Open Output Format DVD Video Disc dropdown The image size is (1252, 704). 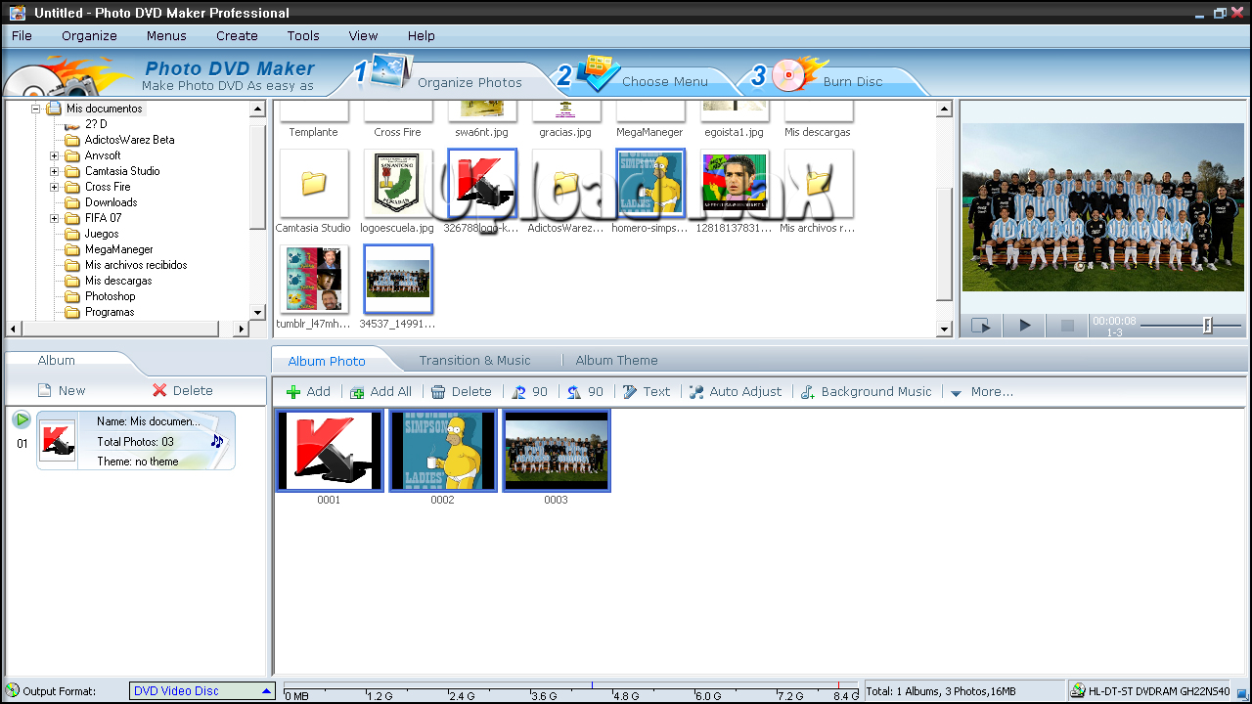pos(202,691)
